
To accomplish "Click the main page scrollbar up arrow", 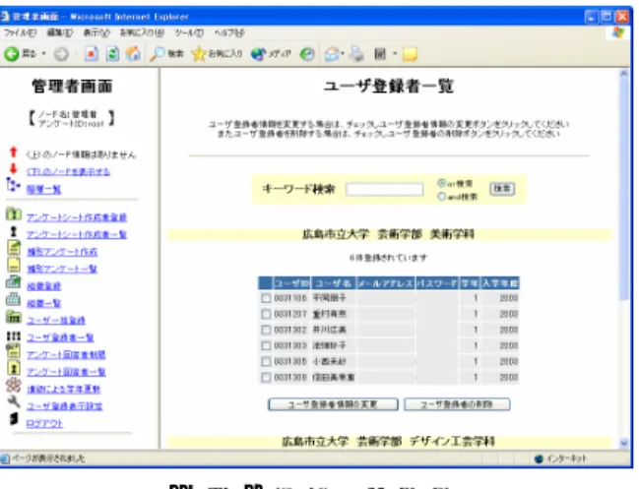I will pos(623,74).
